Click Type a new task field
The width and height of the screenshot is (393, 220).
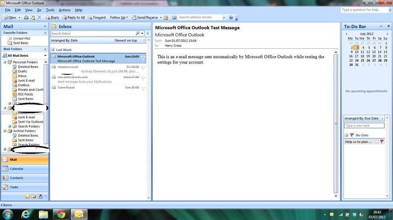coord(364,126)
